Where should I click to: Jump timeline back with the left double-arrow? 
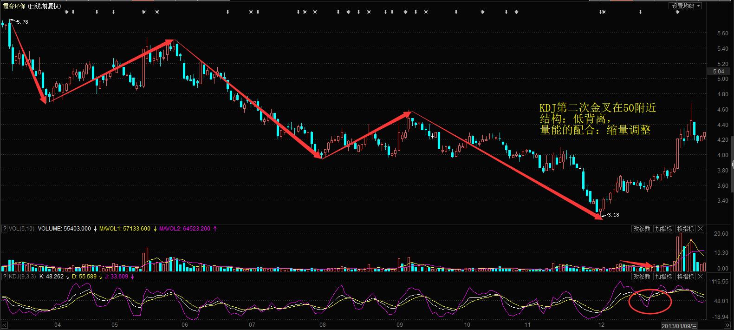(x=5, y=325)
